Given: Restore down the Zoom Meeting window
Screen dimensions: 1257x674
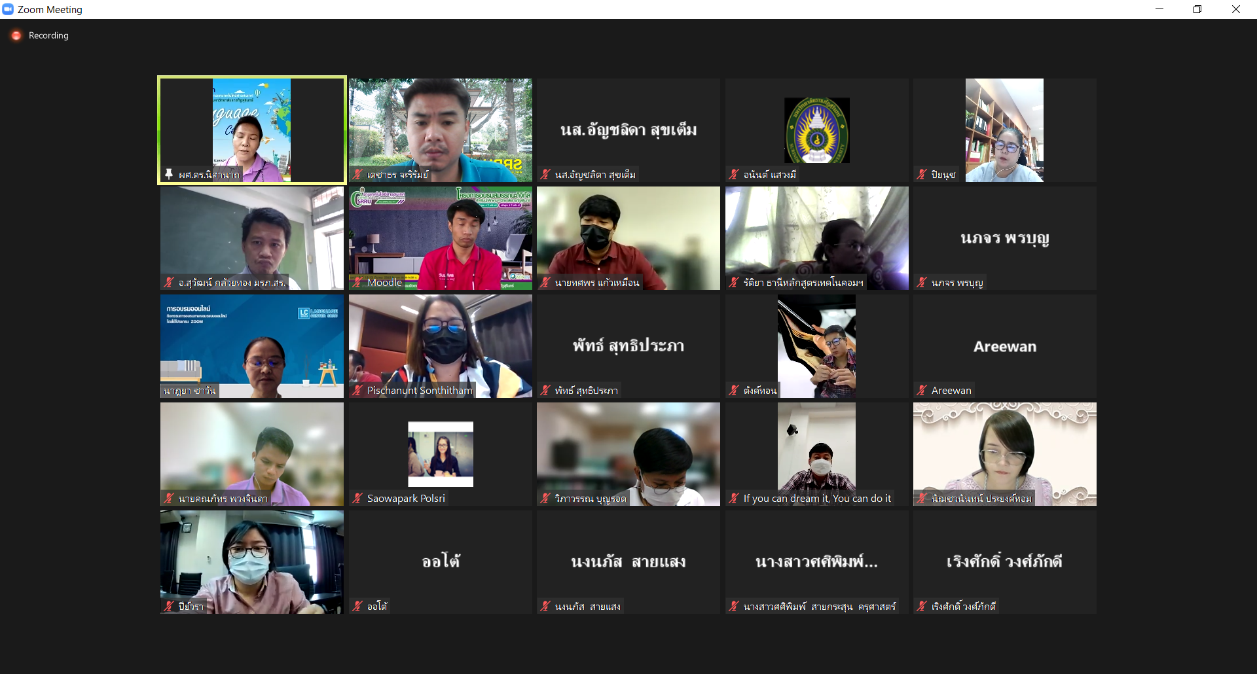Looking at the screenshot, I should pos(1197,9).
